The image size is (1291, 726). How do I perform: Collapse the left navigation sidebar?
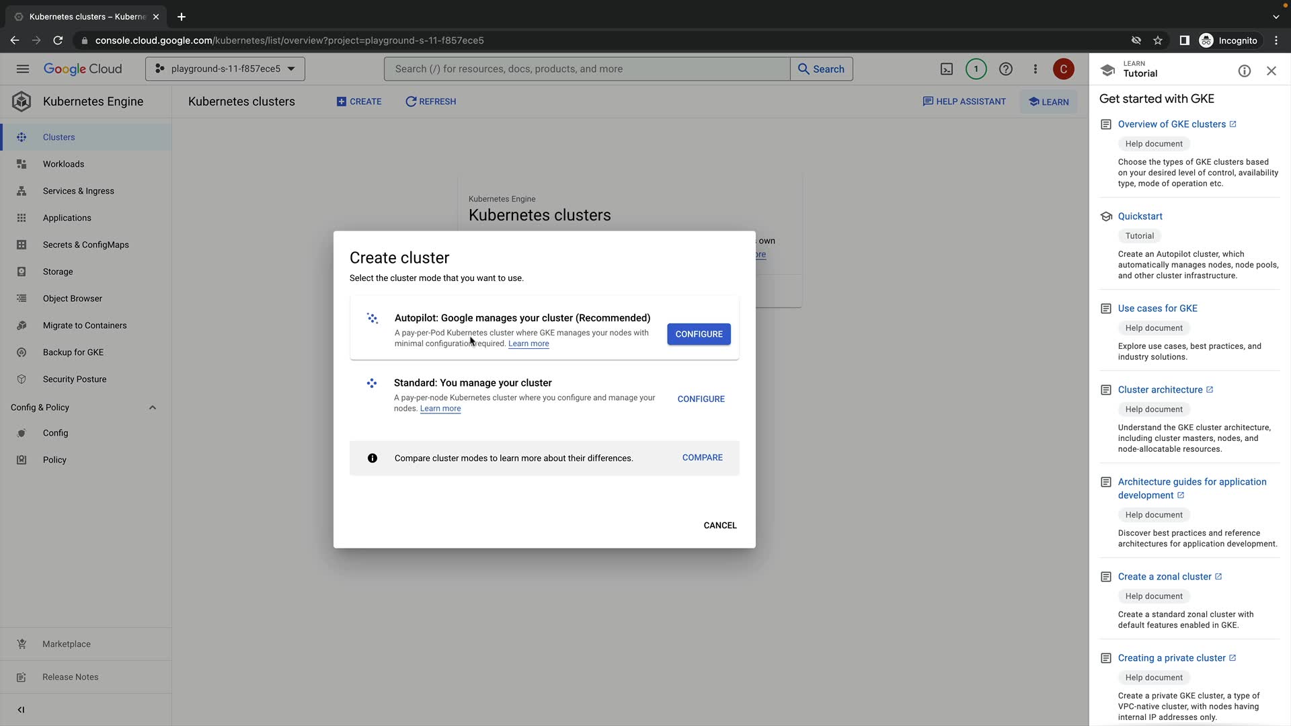coord(21,709)
